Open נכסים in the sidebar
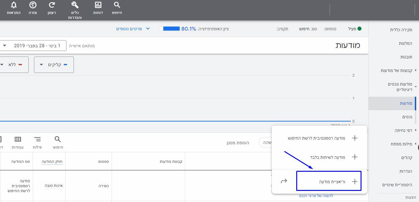 click(x=407, y=117)
